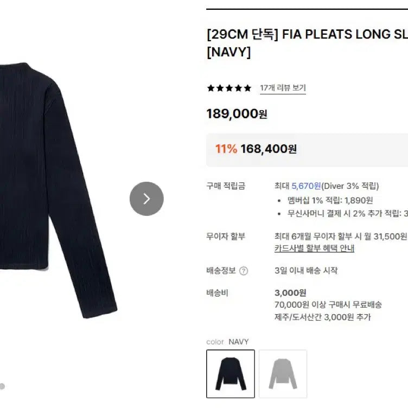Select the navy color thumbnail

tap(231, 373)
